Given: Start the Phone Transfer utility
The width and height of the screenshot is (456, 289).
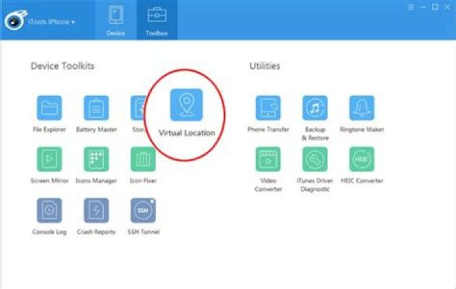Looking at the screenshot, I should 268,109.
